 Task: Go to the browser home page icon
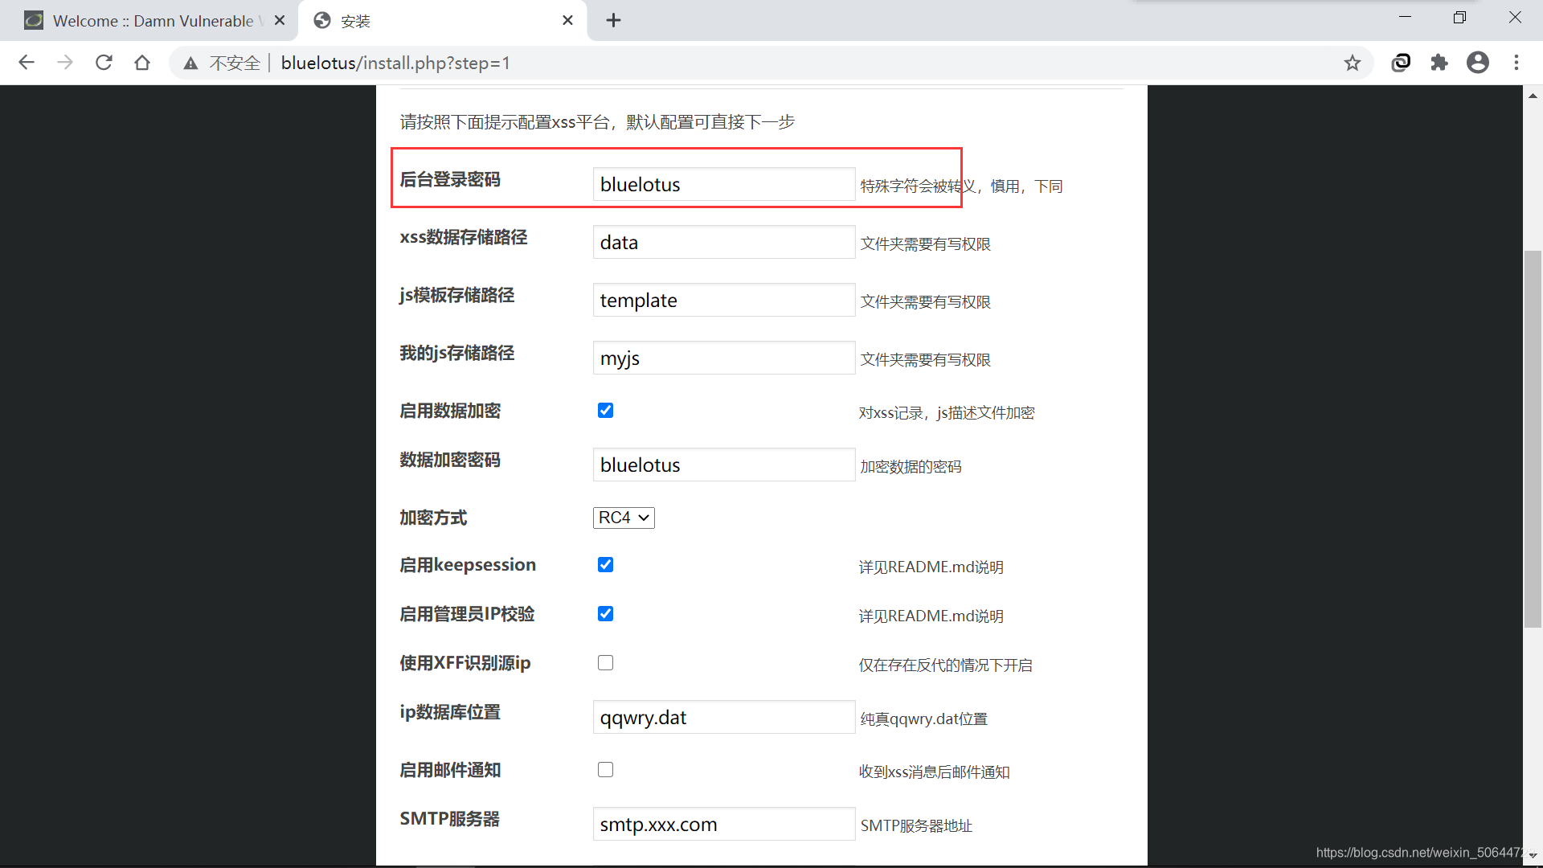tap(142, 63)
